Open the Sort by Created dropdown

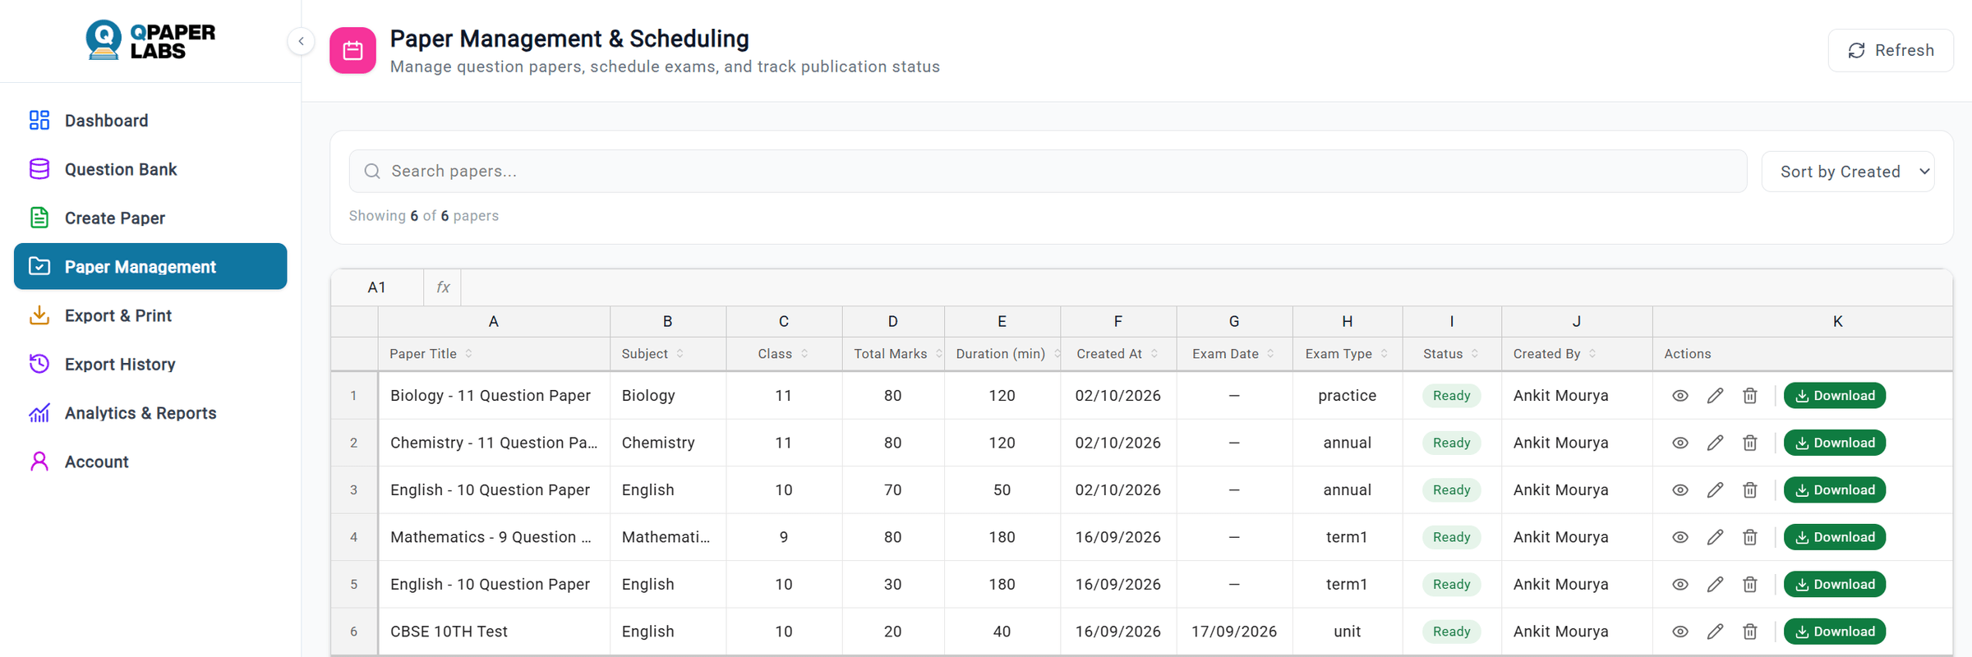pyautogui.click(x=1848, y=172)
